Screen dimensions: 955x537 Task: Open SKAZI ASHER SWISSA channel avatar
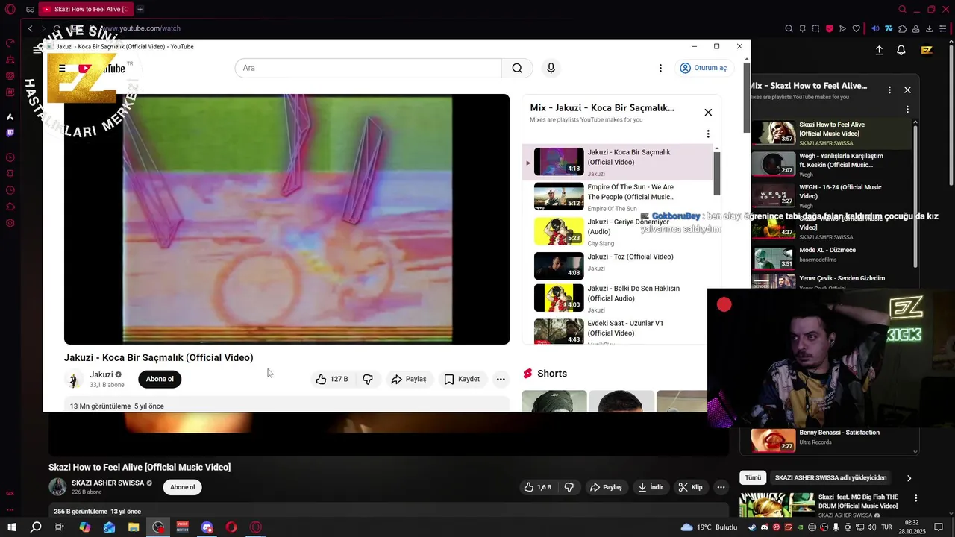click(x=57, y=487)
